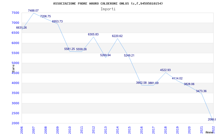Click the 2018 year label

[x=166, y=130]
